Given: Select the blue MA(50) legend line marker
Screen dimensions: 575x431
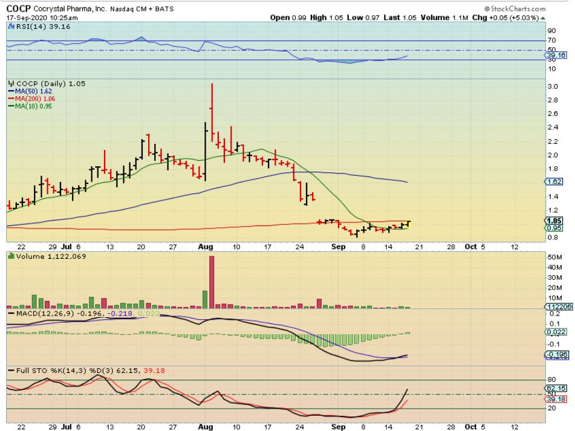Looking at the screenshot, I should (11, 92).
